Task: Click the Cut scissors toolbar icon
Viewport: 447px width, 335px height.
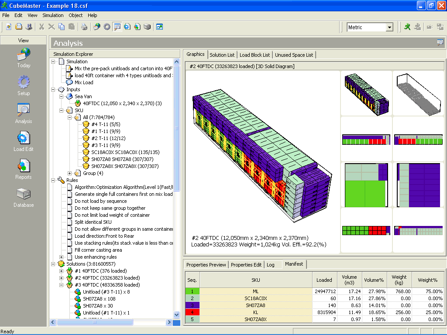Action: [41, 27]
